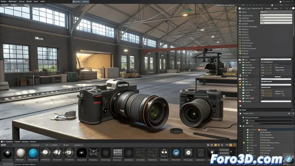Viewport: 295px width, 166px height.
Task: Click the red square icon at property list bottom
Action: tap(240, 101)
